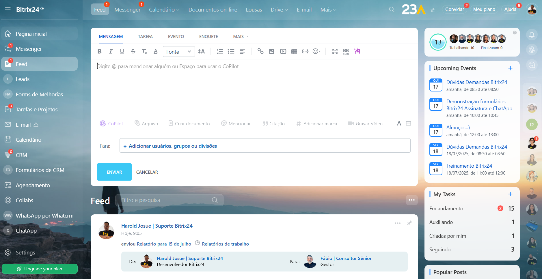
Task: Open the search magnifier in top bar
Action: point(392,10)
